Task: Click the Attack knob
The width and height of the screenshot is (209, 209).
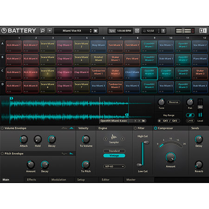Action: point(24,139)
